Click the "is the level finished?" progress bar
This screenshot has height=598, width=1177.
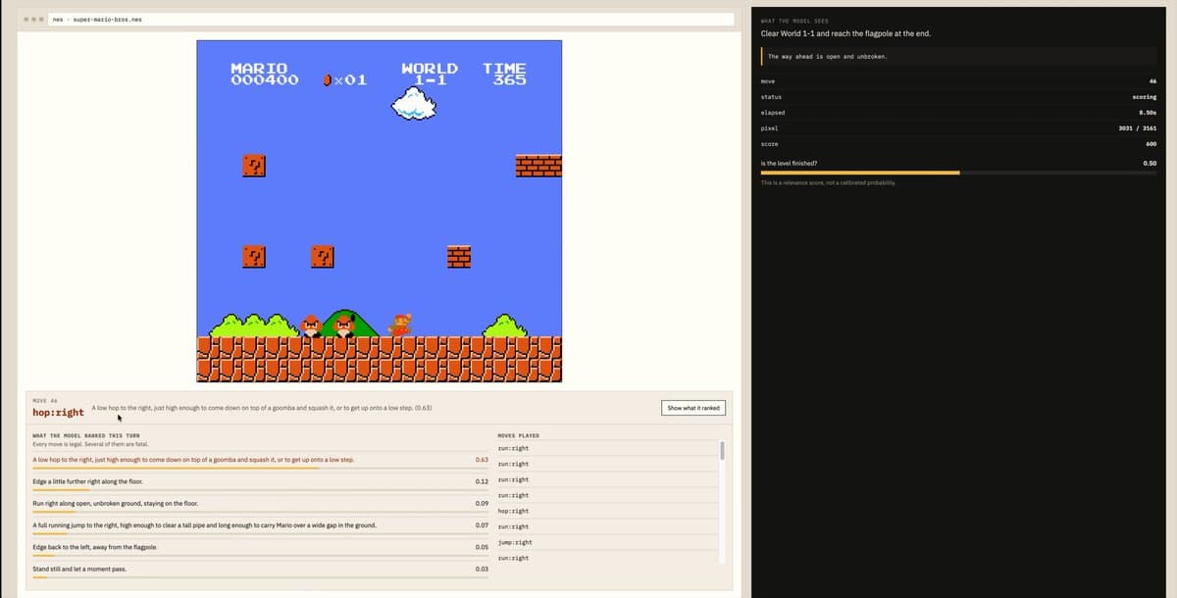point(959,173)
